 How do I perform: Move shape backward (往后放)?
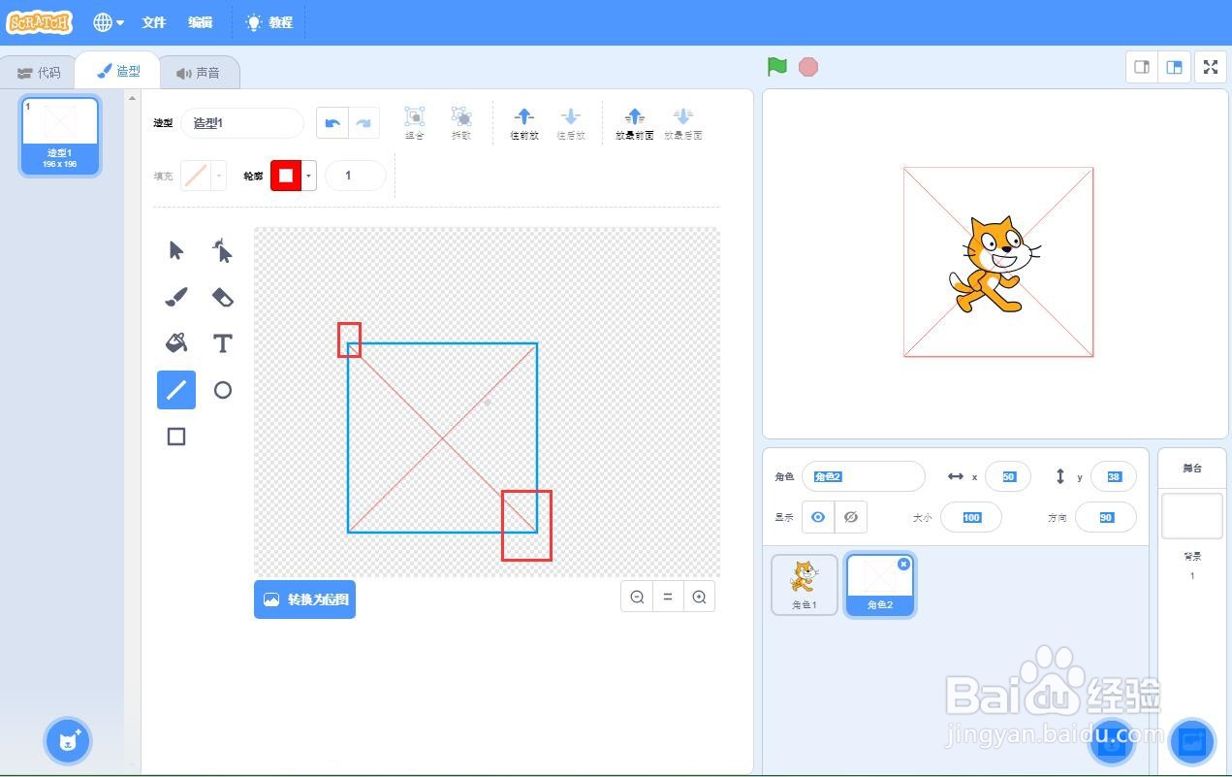click(571, 123)
